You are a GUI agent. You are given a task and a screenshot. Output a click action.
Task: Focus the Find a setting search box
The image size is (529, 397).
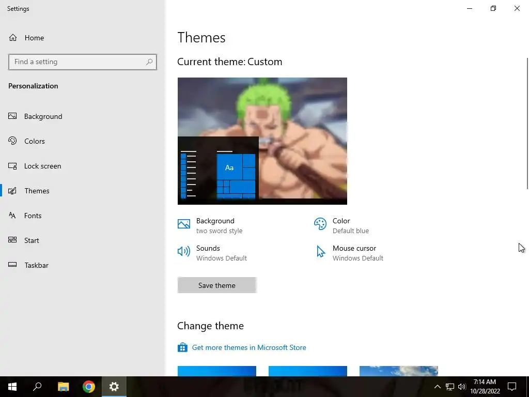[x=83, y=62]
